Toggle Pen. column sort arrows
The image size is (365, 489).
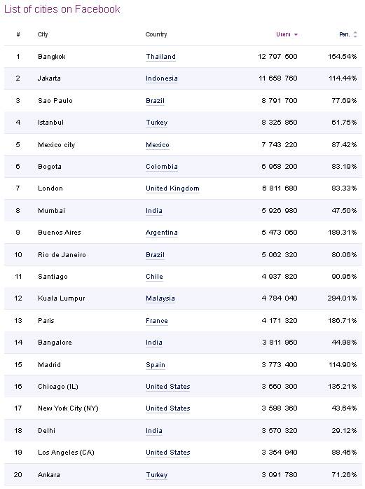click(x=355, y=34)
